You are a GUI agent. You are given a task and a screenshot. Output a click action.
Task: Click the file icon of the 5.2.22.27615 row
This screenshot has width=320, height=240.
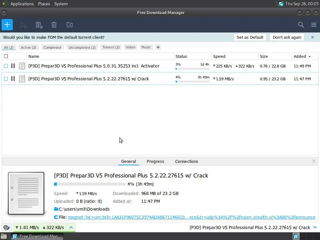coord(22,79)
